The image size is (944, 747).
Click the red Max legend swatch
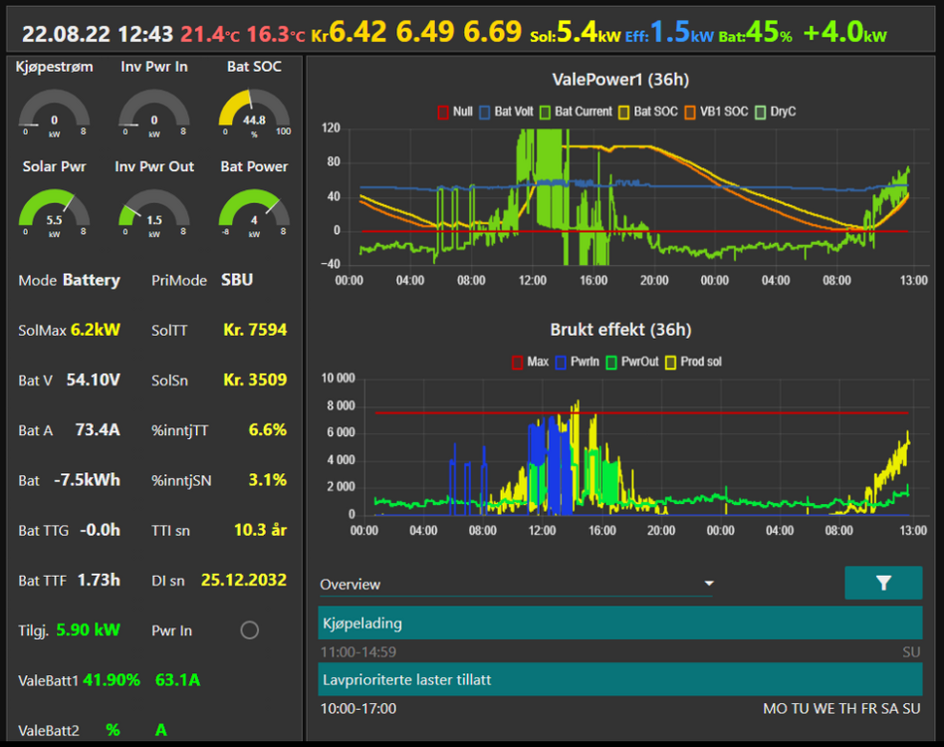pyautogui.click(x=517, y=362)
